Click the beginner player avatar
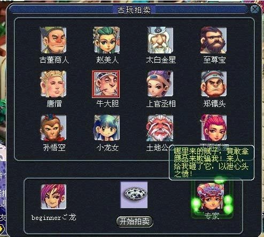This screenshot has width=264, height=237. (x=53, y=196)
